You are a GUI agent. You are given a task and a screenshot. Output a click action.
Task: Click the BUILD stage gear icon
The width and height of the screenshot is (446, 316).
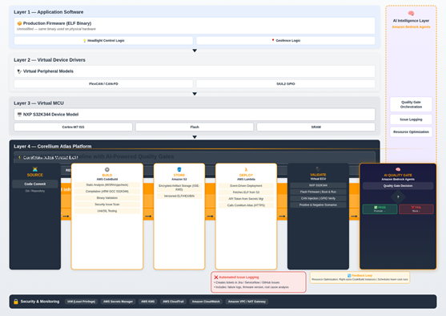[107, 169]
